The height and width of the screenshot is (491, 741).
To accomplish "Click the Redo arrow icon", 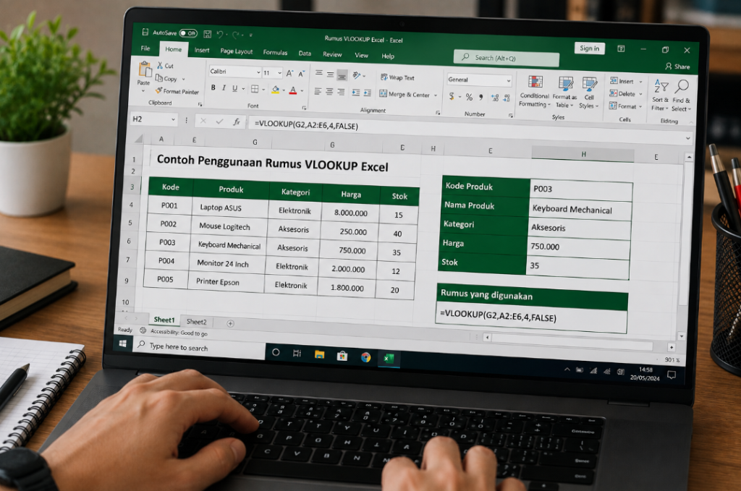I will [x=235, y=35].
